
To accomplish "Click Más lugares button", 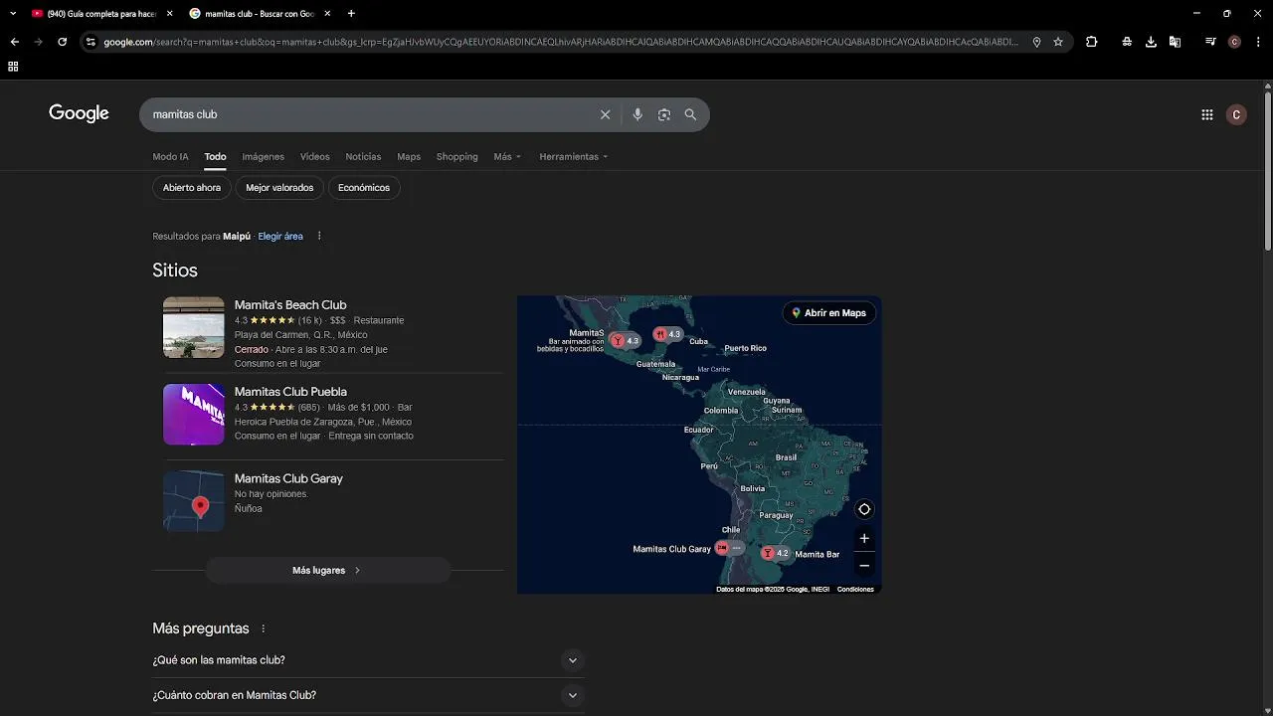I will 327,571.
